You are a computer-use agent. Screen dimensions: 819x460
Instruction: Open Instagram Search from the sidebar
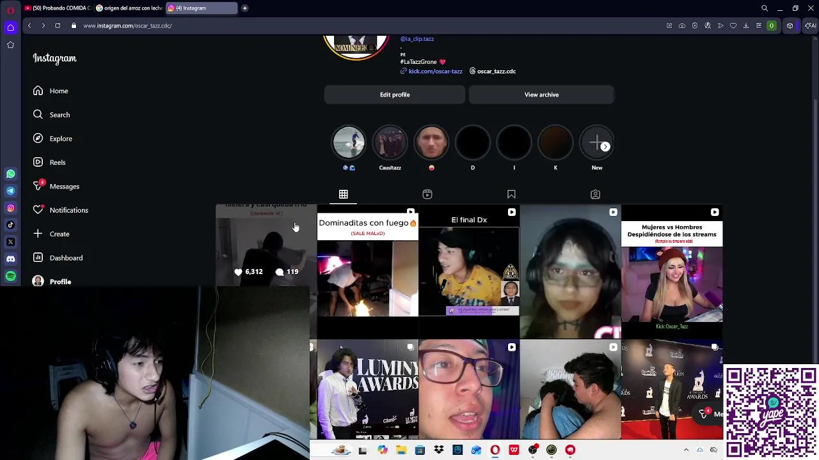[x=52, y=115]
